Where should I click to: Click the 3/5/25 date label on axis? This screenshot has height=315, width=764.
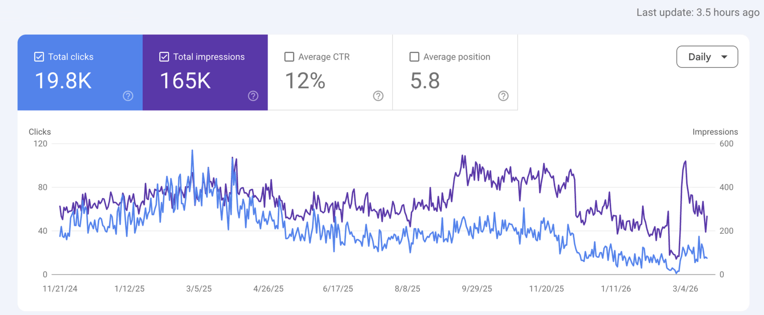[199, 289]
